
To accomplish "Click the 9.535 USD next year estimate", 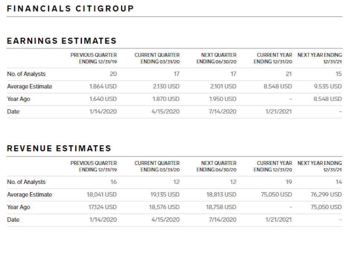I will (328, 86).
